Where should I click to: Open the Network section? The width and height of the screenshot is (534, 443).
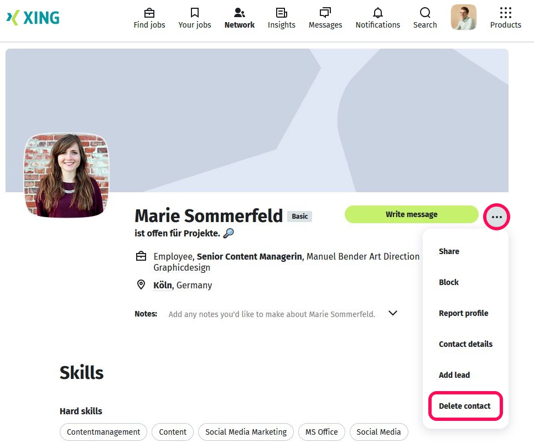tap(240, 18)
